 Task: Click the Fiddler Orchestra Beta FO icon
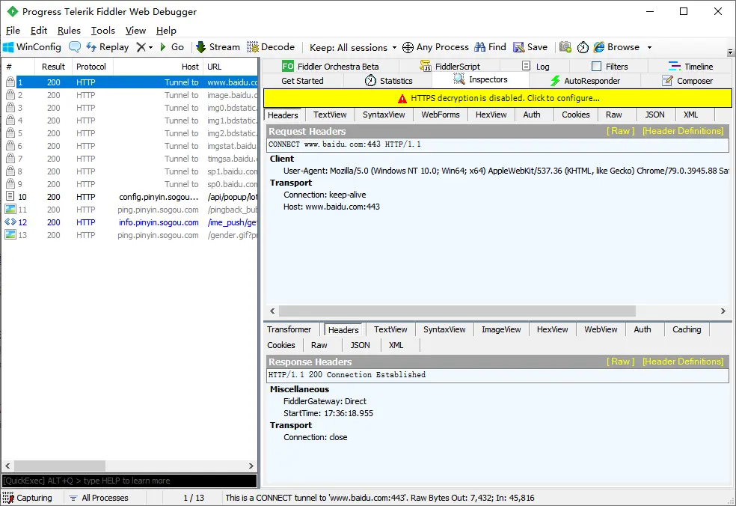(x=288, y=67)
